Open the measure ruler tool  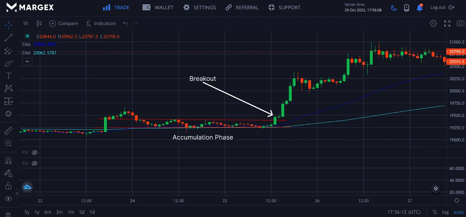(x=8, y=130)
